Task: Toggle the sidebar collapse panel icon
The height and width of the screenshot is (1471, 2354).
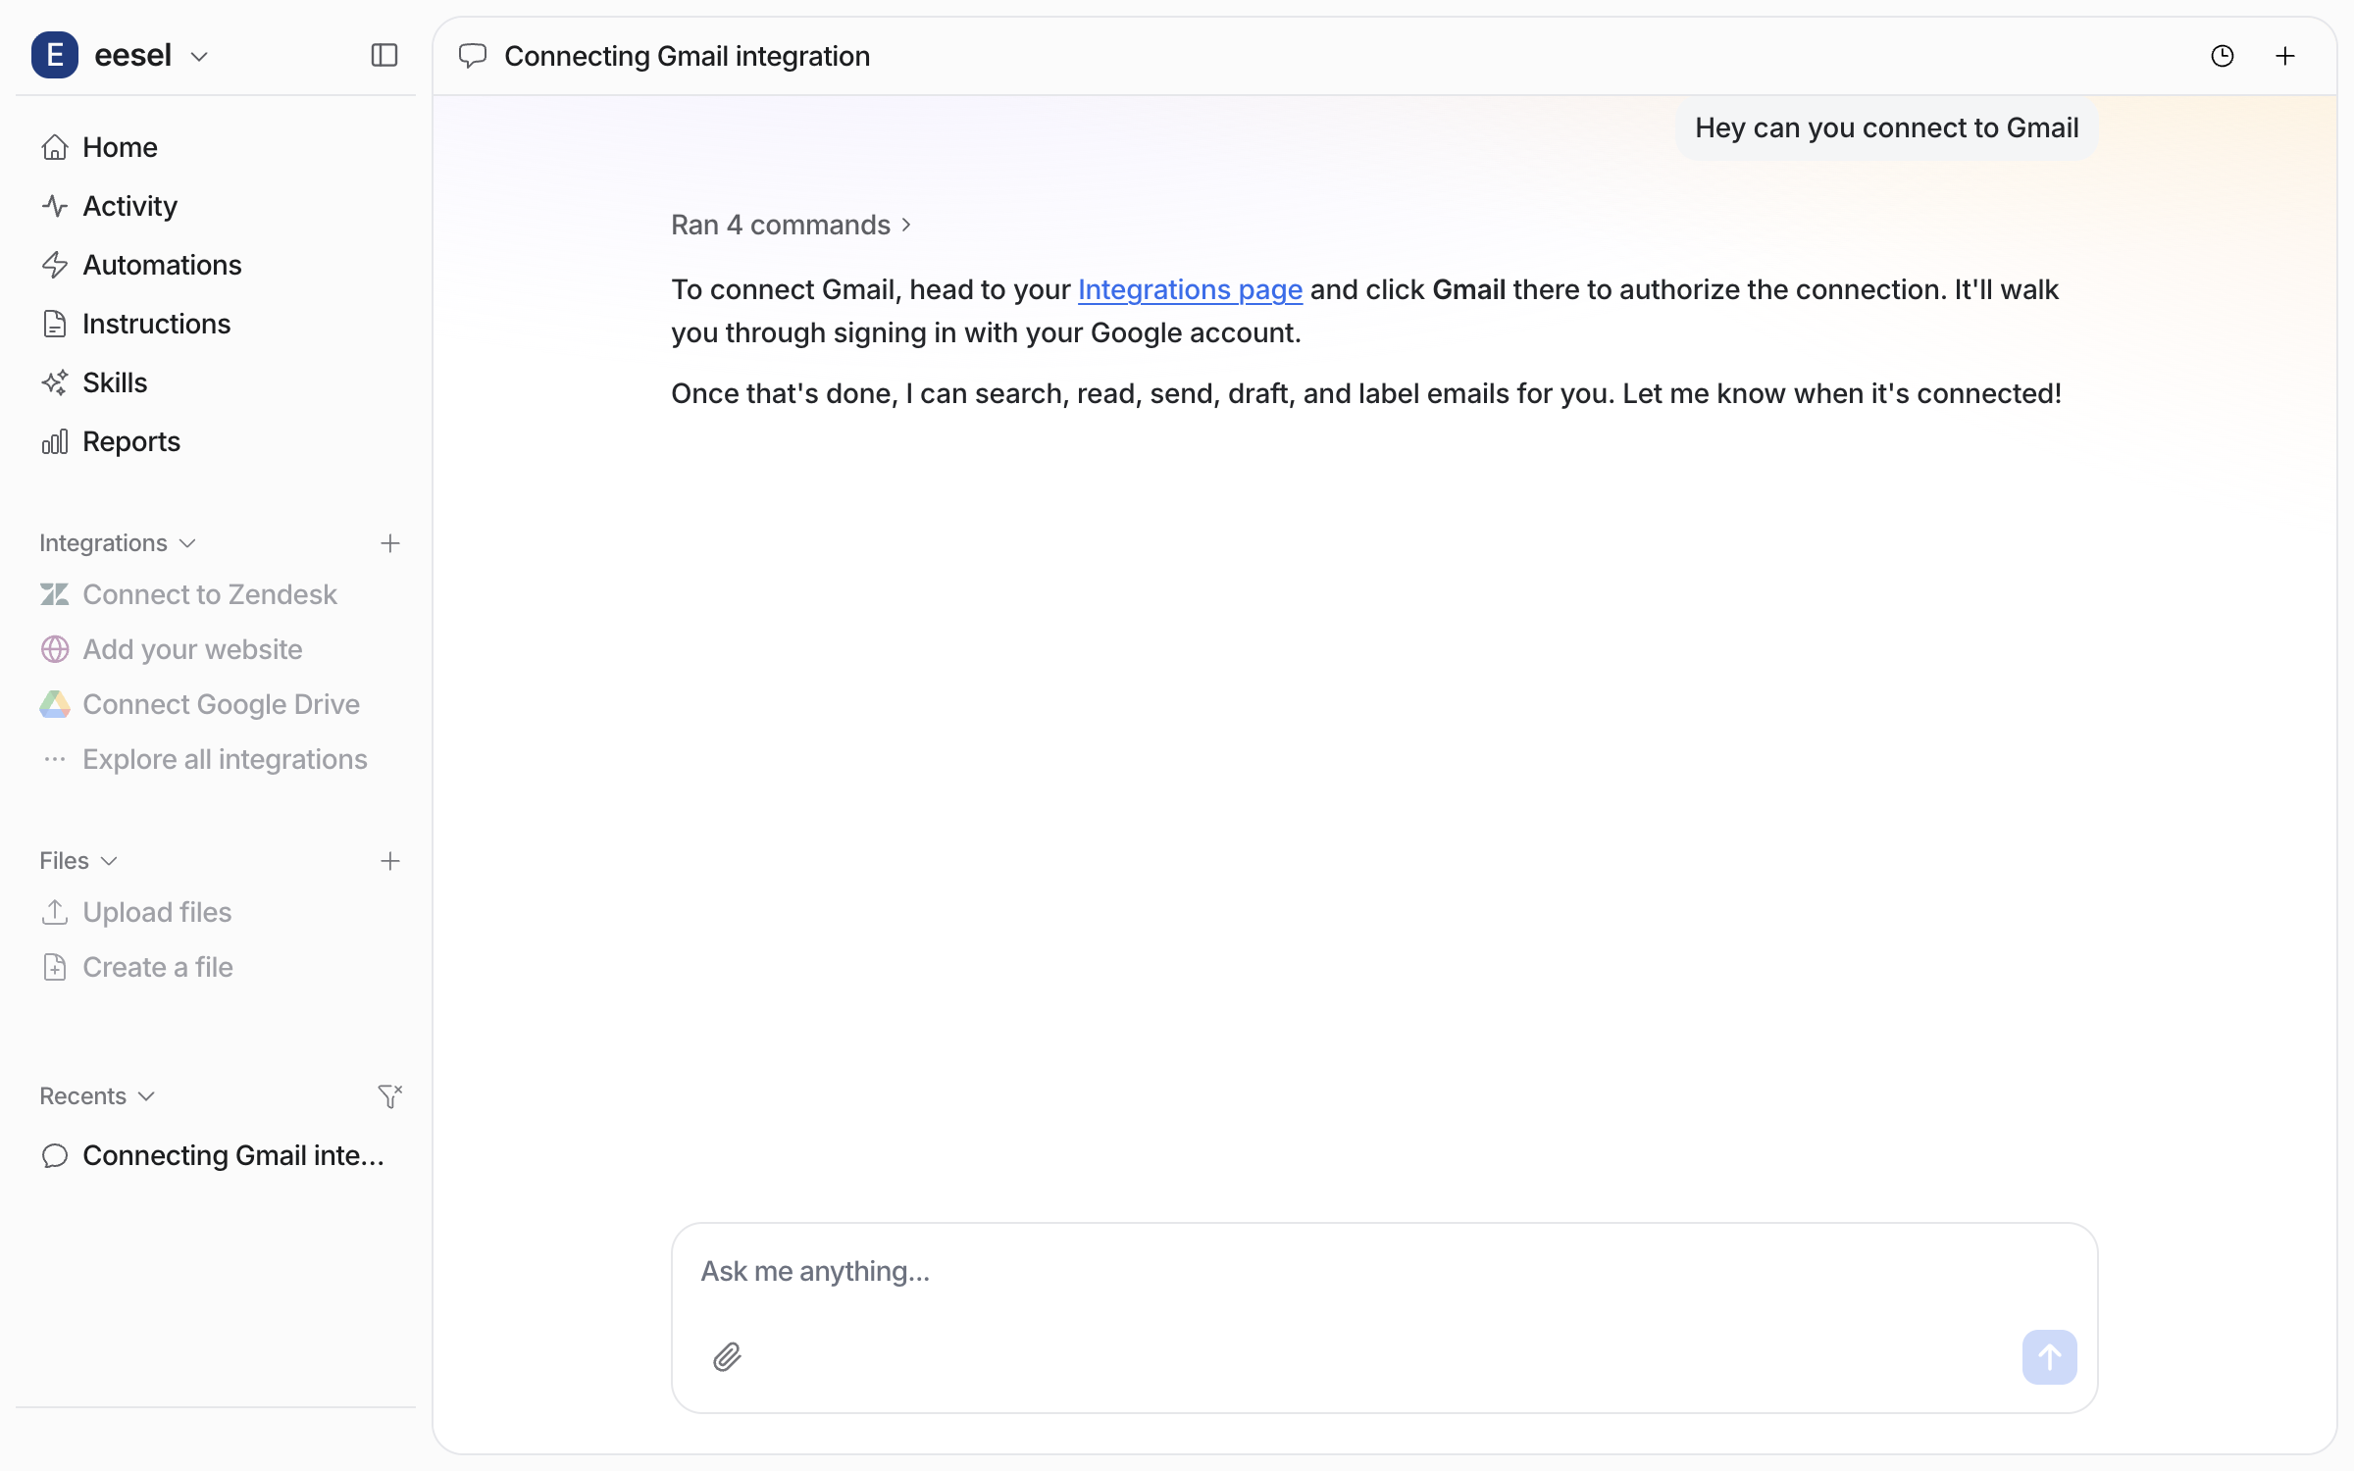Action: (384, 55)
